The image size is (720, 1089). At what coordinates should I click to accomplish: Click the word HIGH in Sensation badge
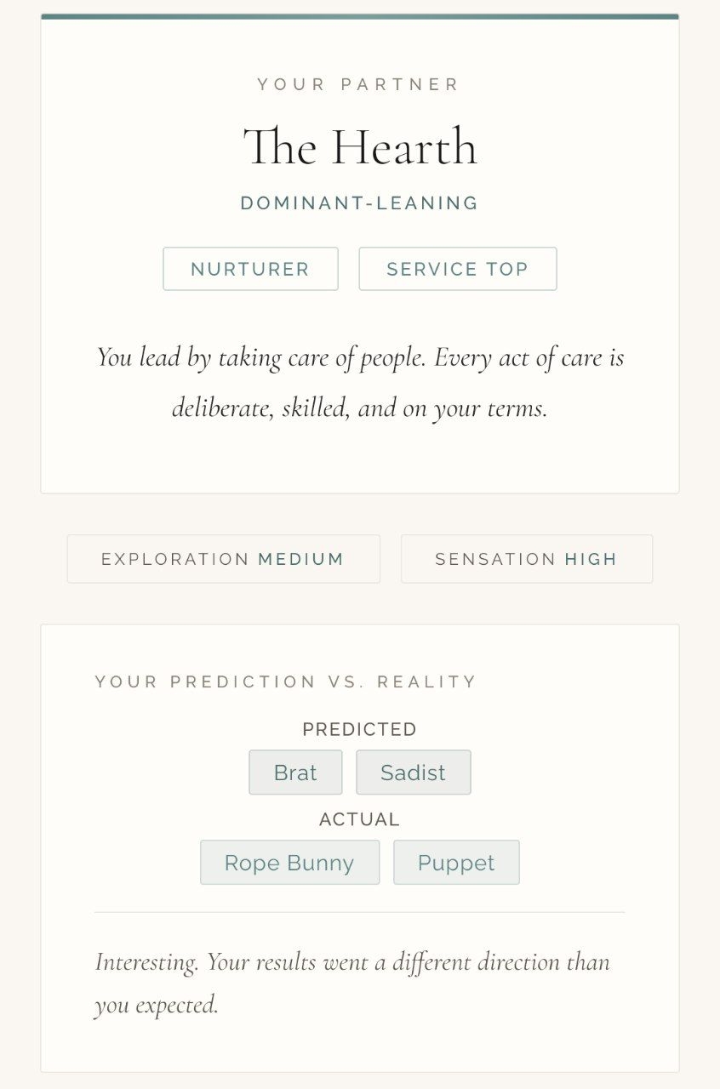(591, 559)
